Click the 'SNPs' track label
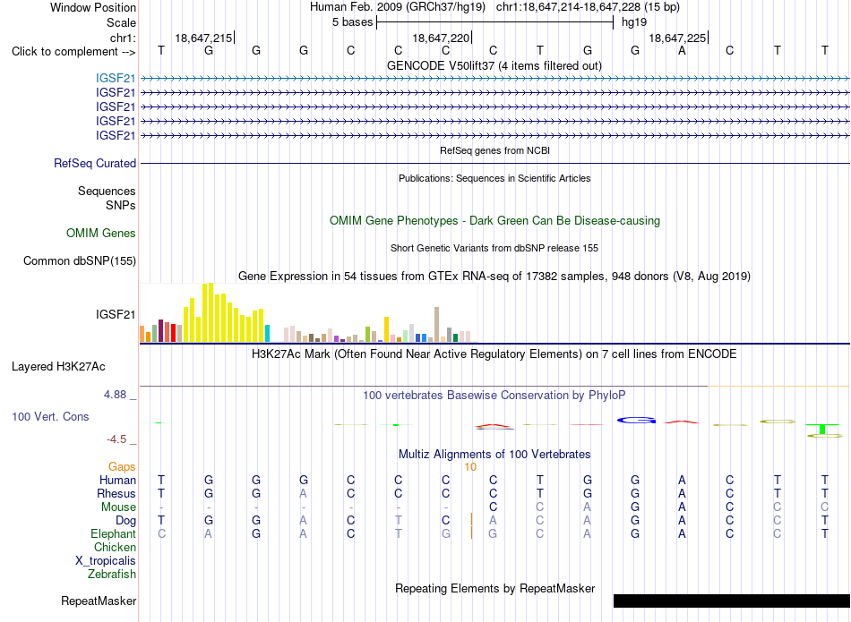The height and width of the screenshot is (622, 851). pyautogui.click(x=121, y=206)
